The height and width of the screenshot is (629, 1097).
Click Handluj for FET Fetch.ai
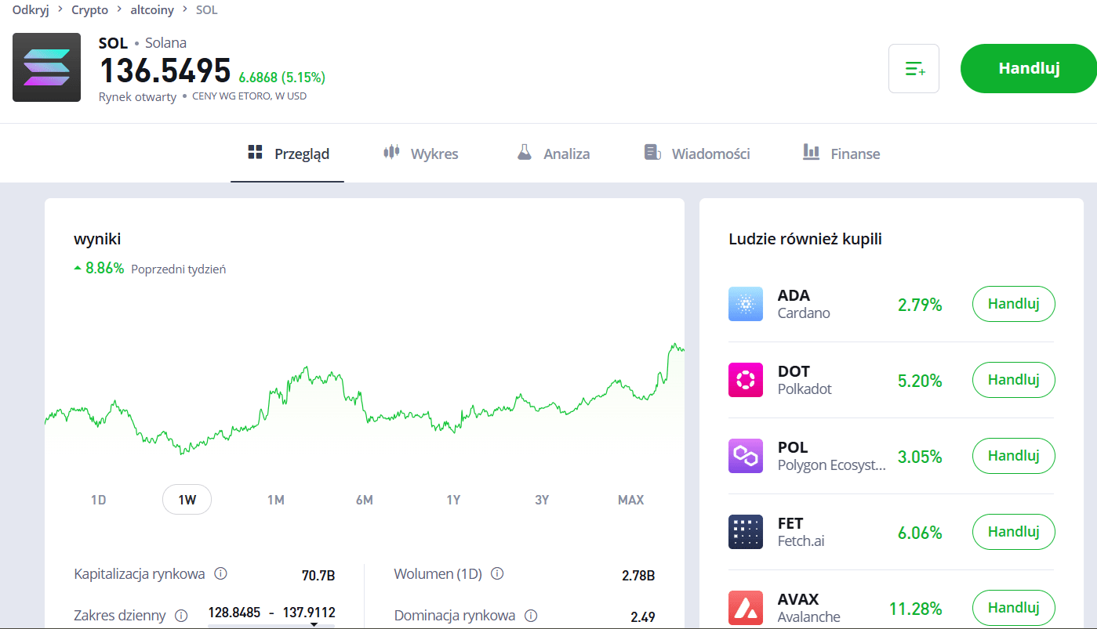point(1014,532)
